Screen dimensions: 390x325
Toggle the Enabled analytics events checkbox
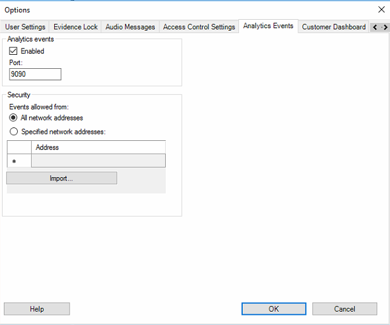click(x=13, y=51)
